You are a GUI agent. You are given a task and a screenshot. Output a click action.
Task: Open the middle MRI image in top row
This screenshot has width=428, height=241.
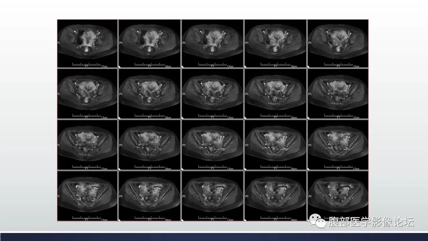[212, 44]
